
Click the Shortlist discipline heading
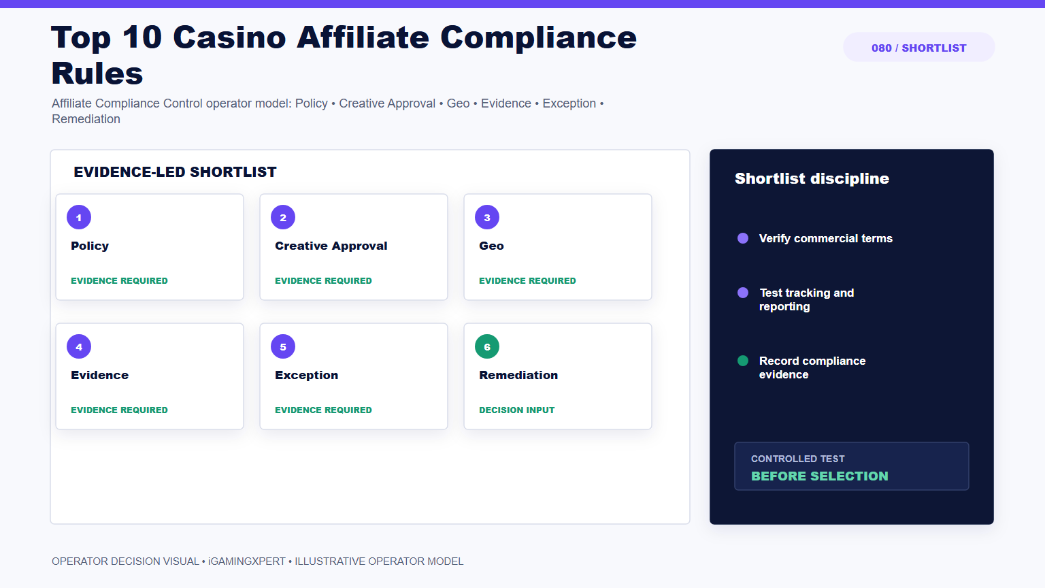[812, 178]
